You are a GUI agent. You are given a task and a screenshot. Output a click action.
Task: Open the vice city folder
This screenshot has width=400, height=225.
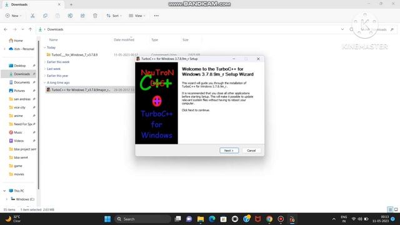[x=17, y=107]
